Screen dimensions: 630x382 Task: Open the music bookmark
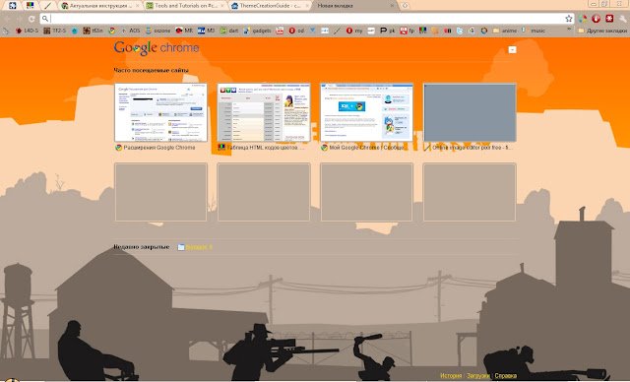coord(534,31)
